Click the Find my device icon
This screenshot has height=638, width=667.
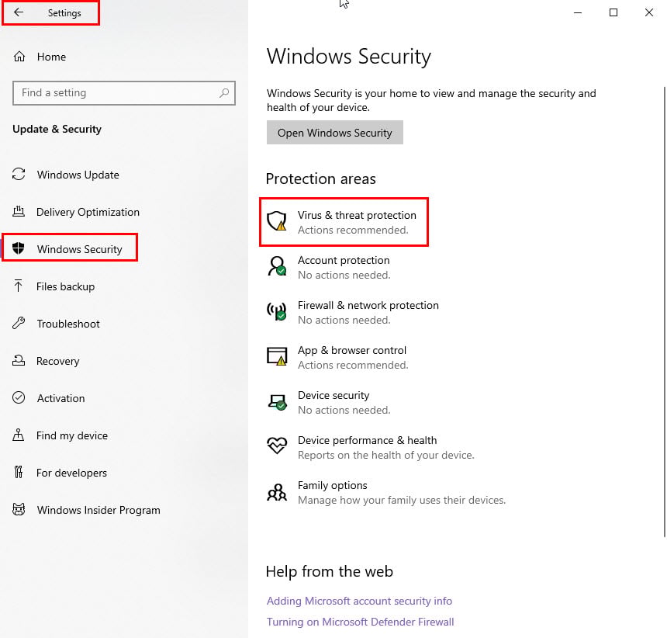click(19, 435)
